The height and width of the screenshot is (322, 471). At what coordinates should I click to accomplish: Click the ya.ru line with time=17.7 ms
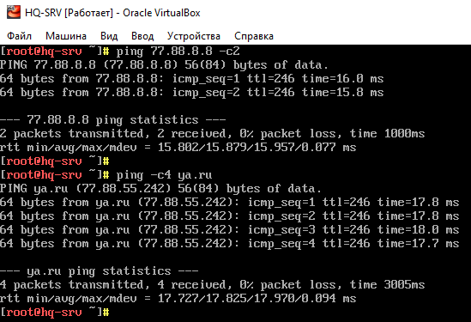coord(229,244)
